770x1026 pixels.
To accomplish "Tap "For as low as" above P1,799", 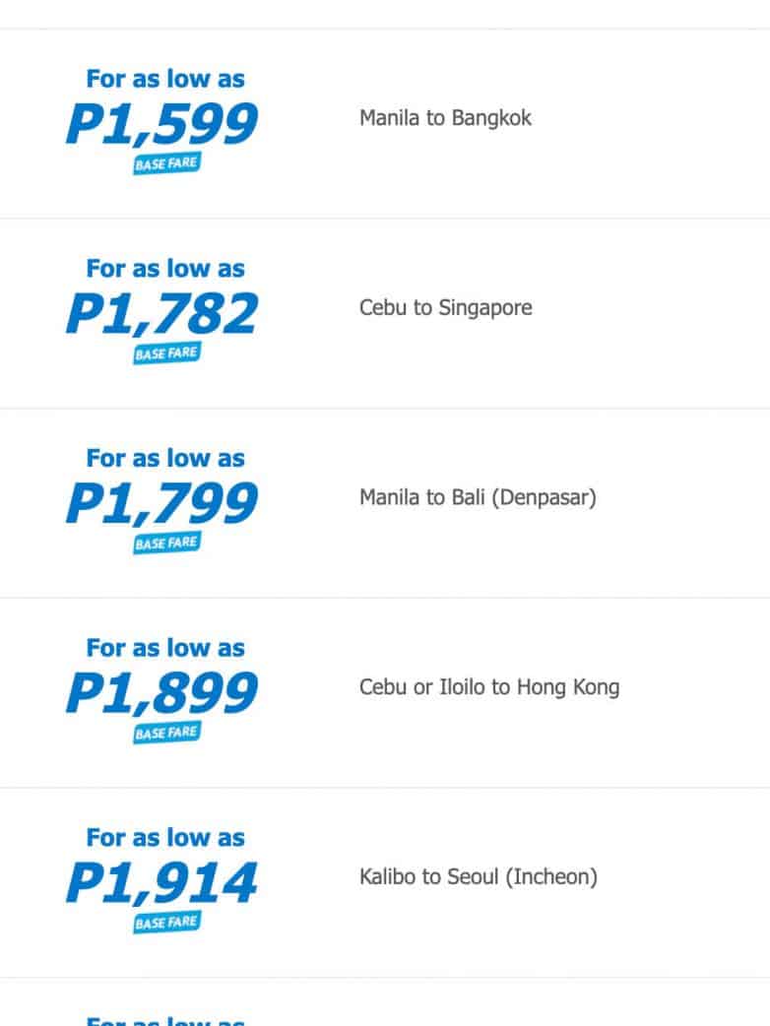I will coord(165,458).
